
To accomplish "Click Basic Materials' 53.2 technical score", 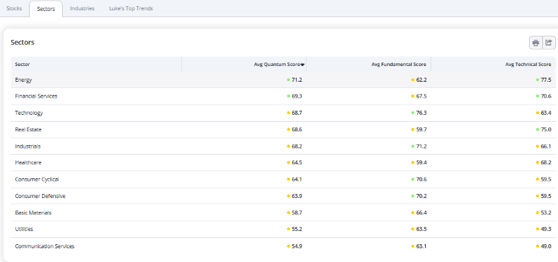I will pos(546,212).
